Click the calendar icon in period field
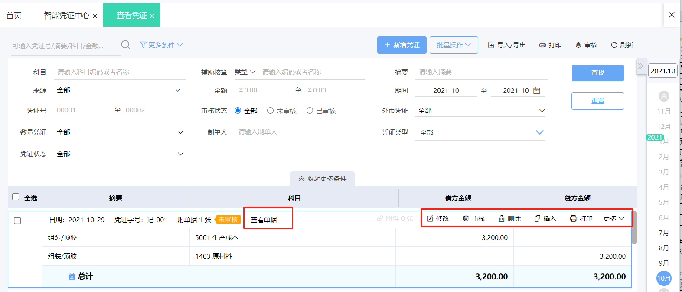The height and width of the screenshot is (292, 682). (537, 90)
